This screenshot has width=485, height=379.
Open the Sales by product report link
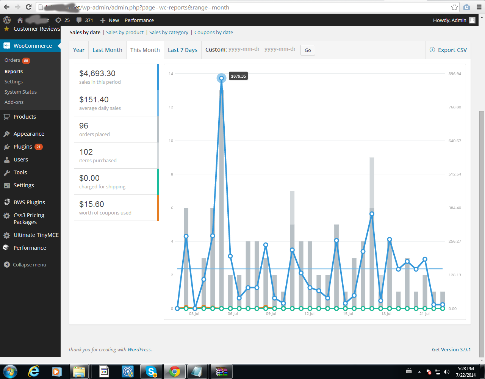125,32
